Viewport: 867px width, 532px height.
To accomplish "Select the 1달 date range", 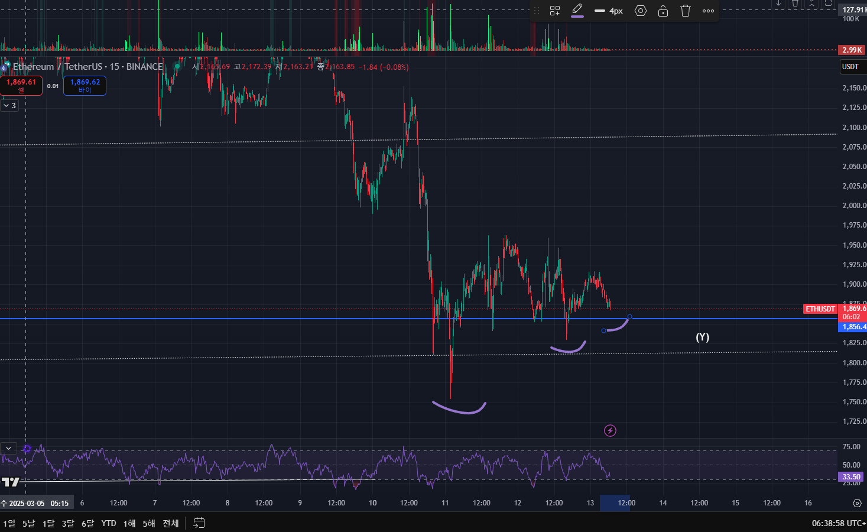I will click(x=48, y=523).
